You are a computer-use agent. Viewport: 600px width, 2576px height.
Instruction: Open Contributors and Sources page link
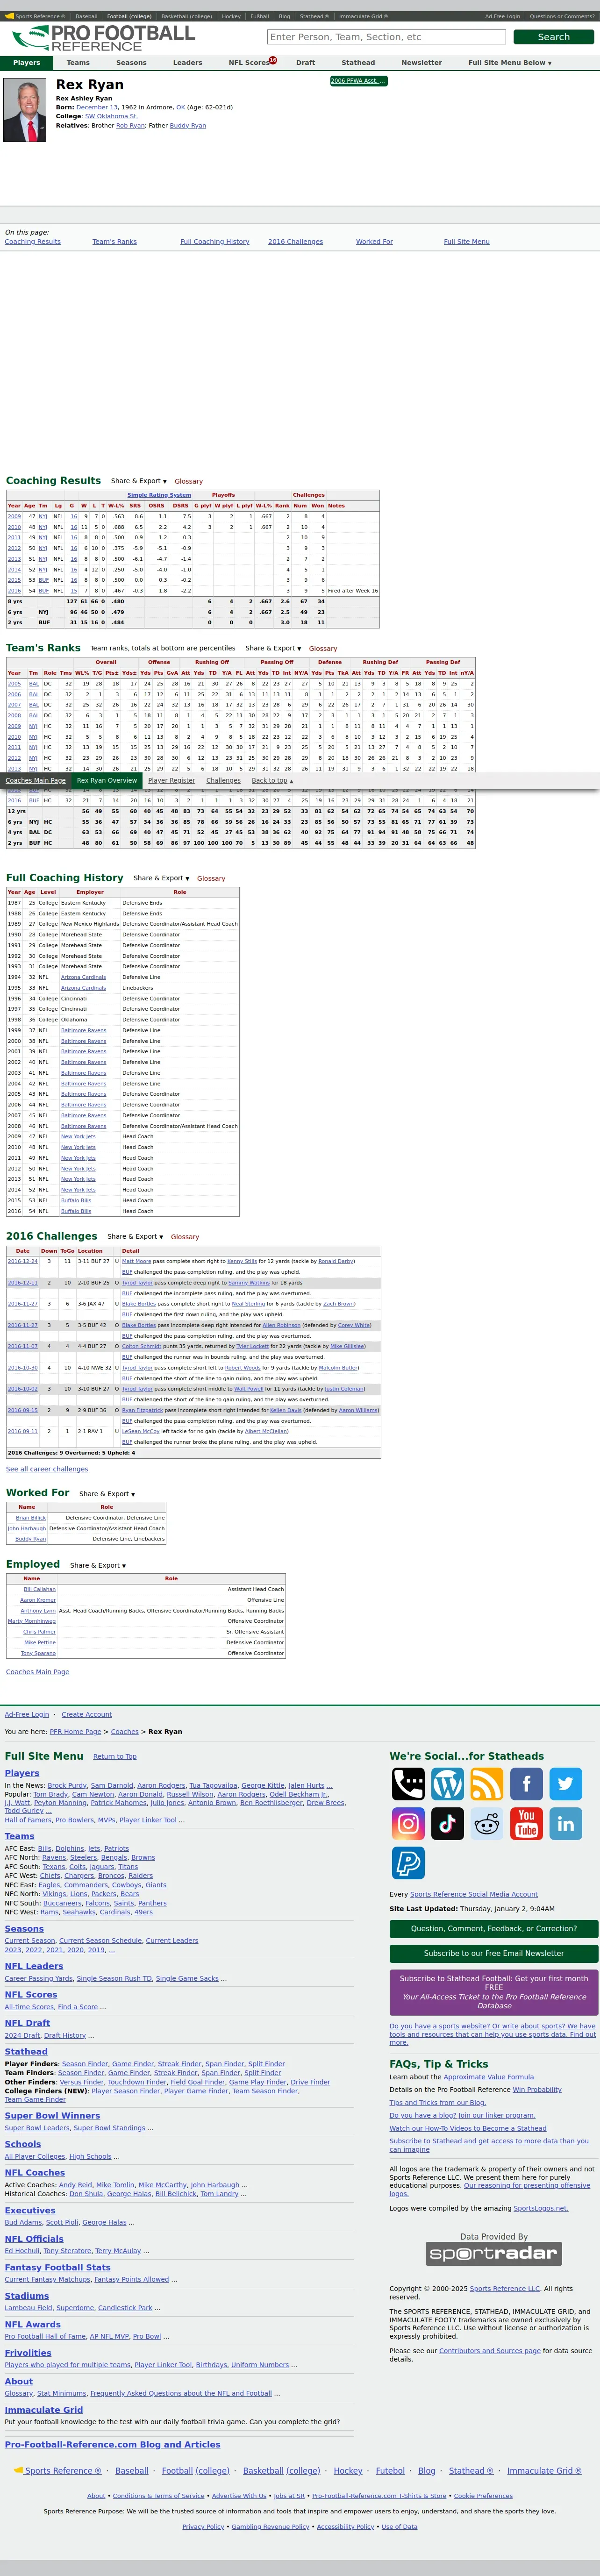tap(490, 2351)
